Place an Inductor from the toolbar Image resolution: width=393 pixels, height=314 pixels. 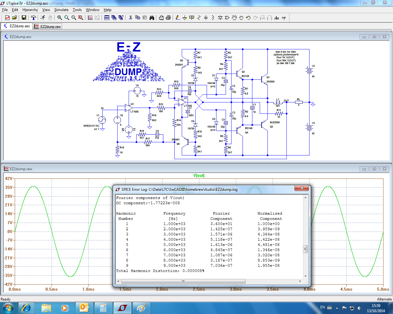click(x=213, y=18)
